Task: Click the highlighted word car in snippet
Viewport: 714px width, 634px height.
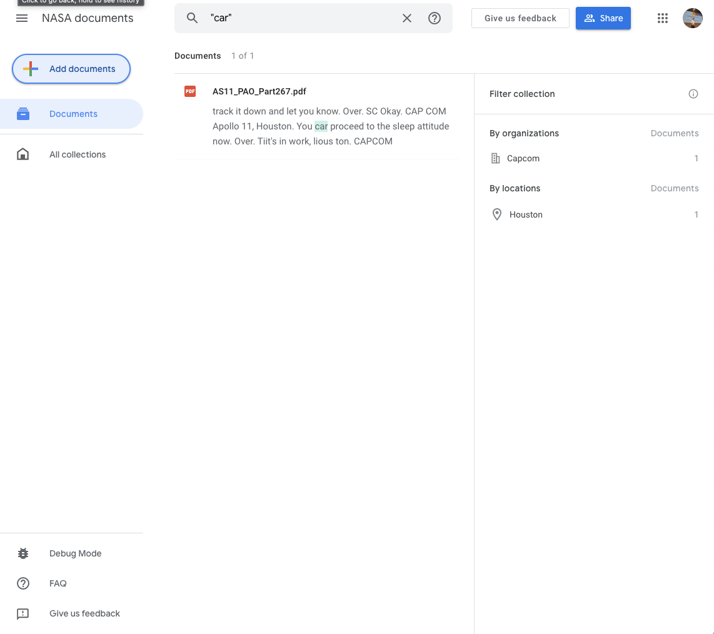Action: [321, 126]
